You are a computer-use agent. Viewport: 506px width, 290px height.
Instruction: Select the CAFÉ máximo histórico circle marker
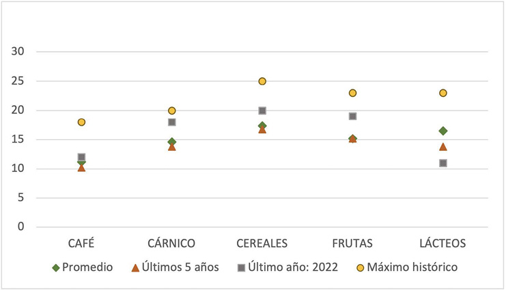click(81, 122)
